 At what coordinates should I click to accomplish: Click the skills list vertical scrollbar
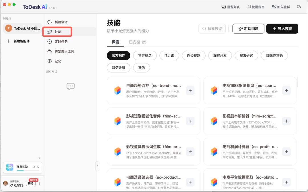pos(297,82)
